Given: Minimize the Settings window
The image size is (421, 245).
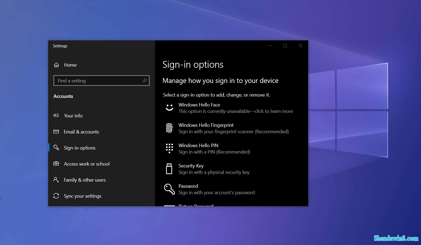Looking at the screenshot, I should click(270, 46).
